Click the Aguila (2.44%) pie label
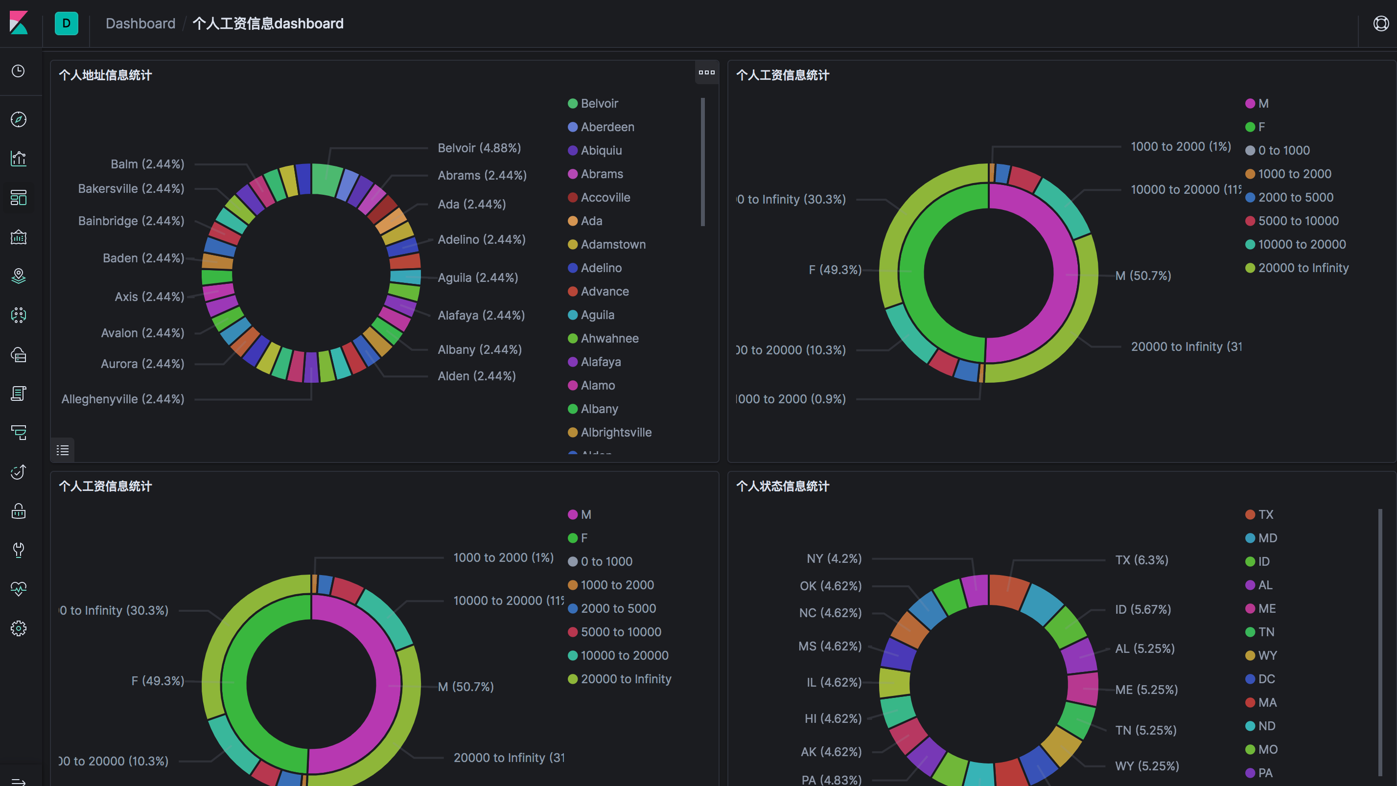1397x786 pixels. [478, 277]
